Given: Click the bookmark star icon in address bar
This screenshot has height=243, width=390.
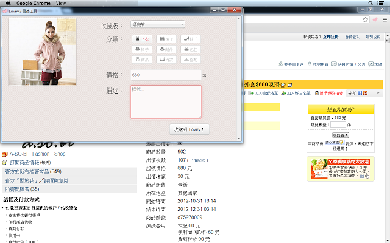Looking at the screenshot, I should [x=364, y=19].
